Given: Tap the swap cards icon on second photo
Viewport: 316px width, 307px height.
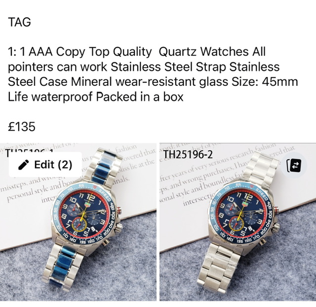Looking at the screenshot, I should click(294, 165).
